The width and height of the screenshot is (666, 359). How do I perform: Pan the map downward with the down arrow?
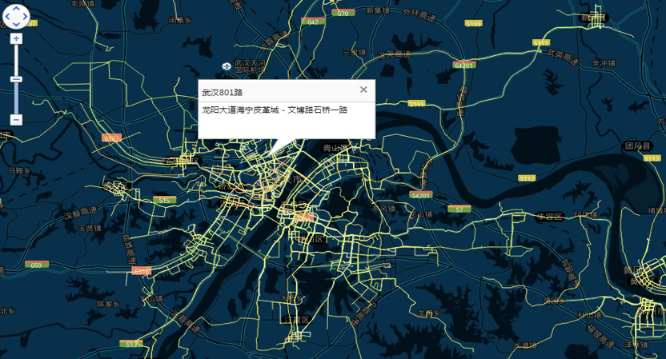coord(16,24)
